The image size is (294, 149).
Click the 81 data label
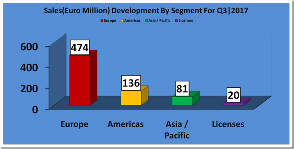tap(182, 88)
